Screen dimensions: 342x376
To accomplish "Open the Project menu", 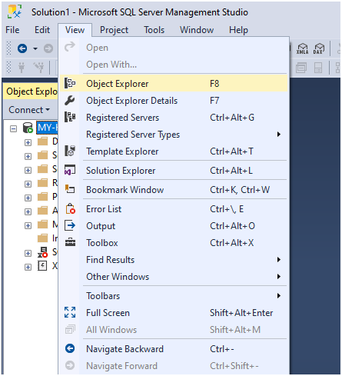I will pyautogui.click(x=114, y=30).
